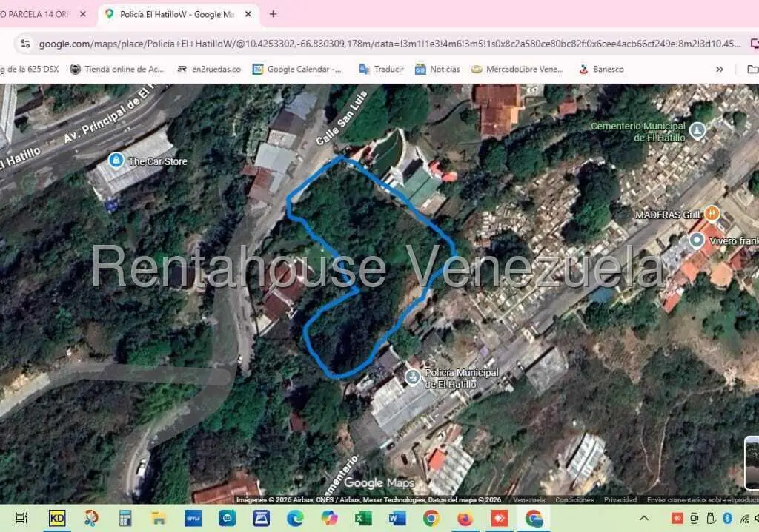
Task: Click Enviar comentarios sobre el producto link
Action: click(703, 499)
